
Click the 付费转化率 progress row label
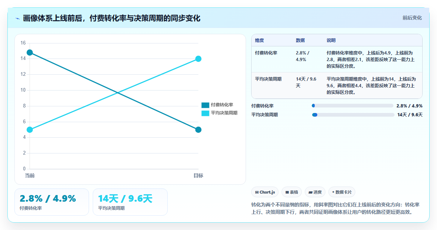pos(262,106)
